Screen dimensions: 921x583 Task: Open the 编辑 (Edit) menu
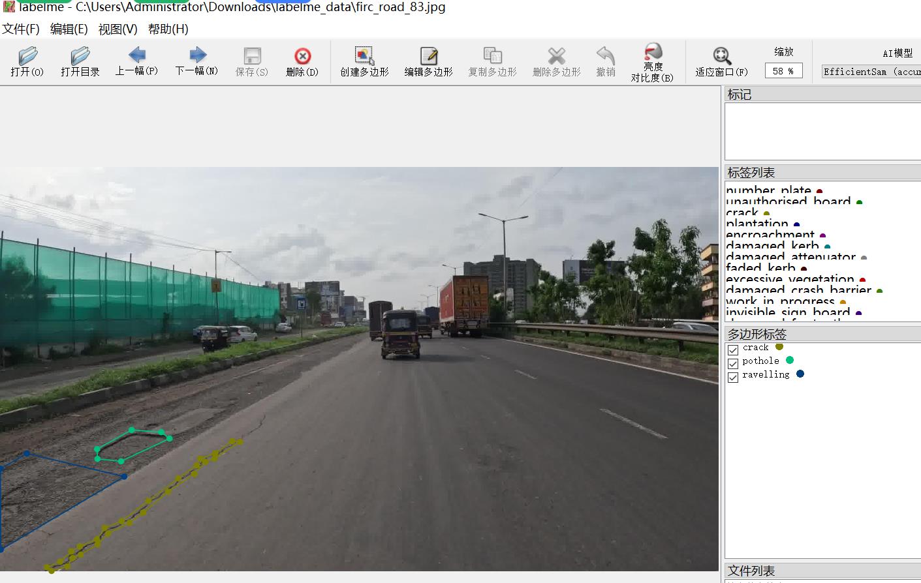69,29
